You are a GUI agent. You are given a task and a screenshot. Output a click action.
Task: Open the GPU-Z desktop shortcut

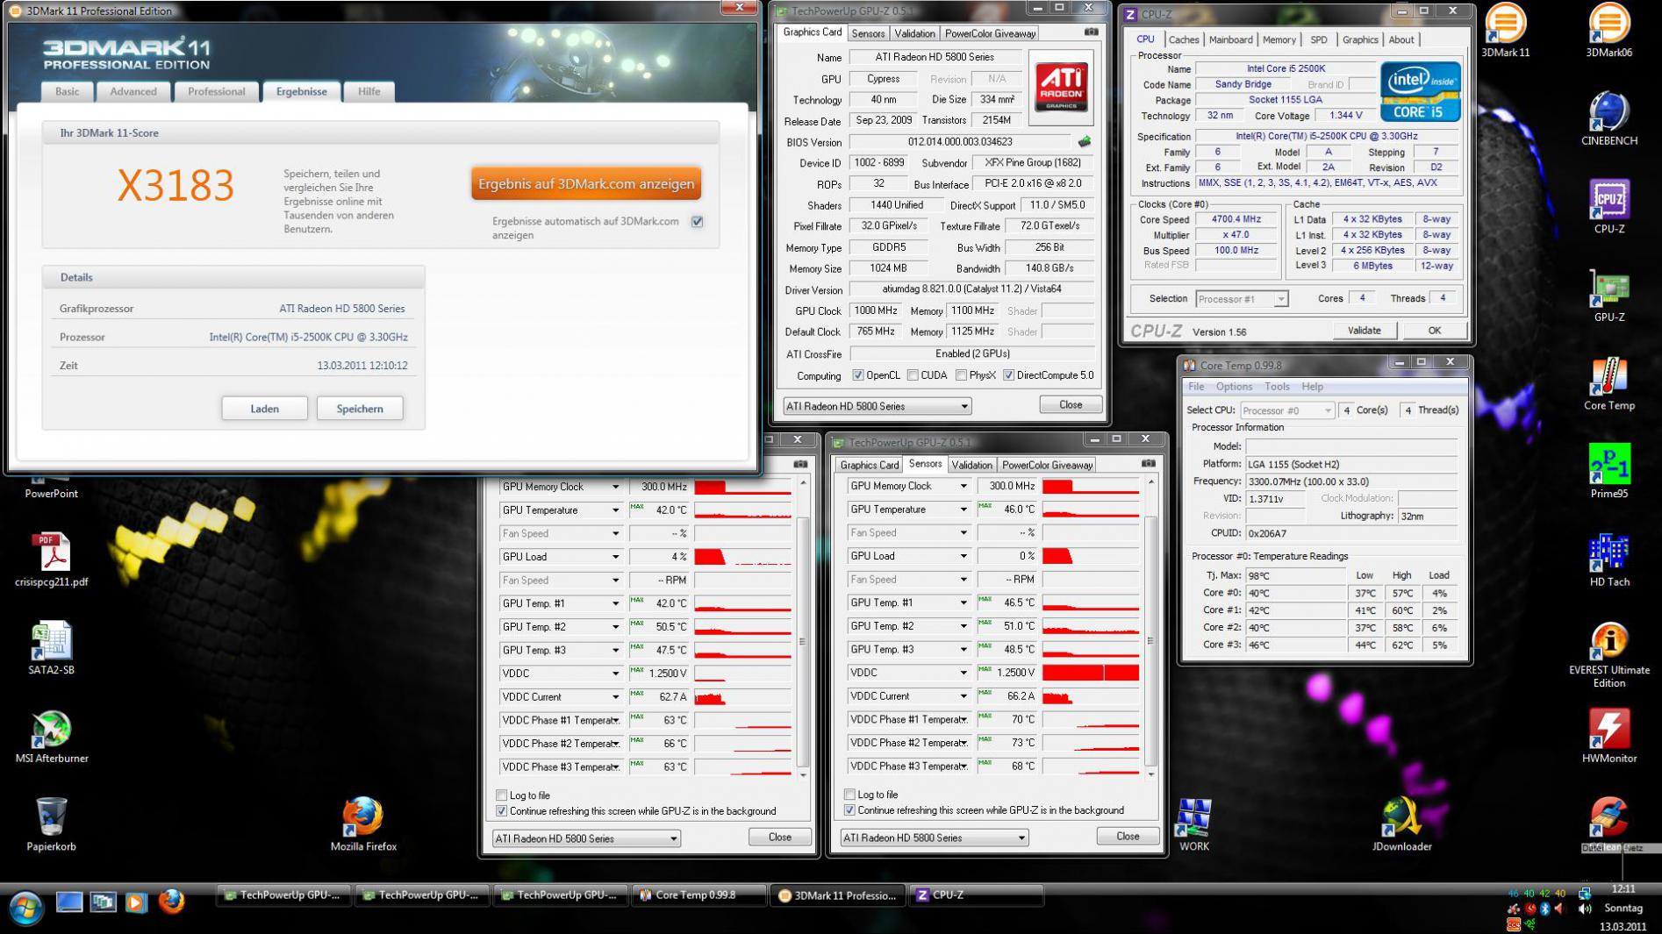pos(1608,296)
